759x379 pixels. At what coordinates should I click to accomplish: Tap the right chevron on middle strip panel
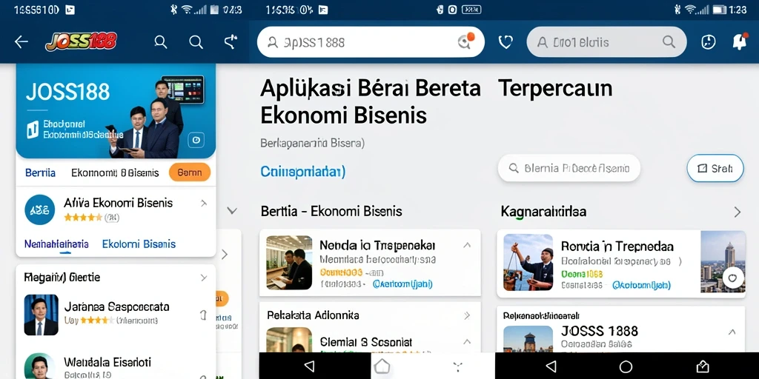coord(224,255)
